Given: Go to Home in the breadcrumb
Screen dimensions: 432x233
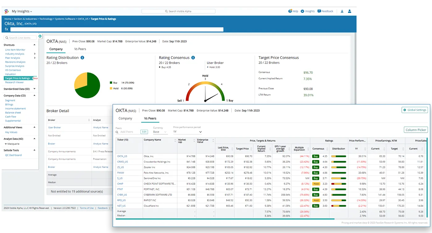Looking at the screenshot, I should coord(8,19).
